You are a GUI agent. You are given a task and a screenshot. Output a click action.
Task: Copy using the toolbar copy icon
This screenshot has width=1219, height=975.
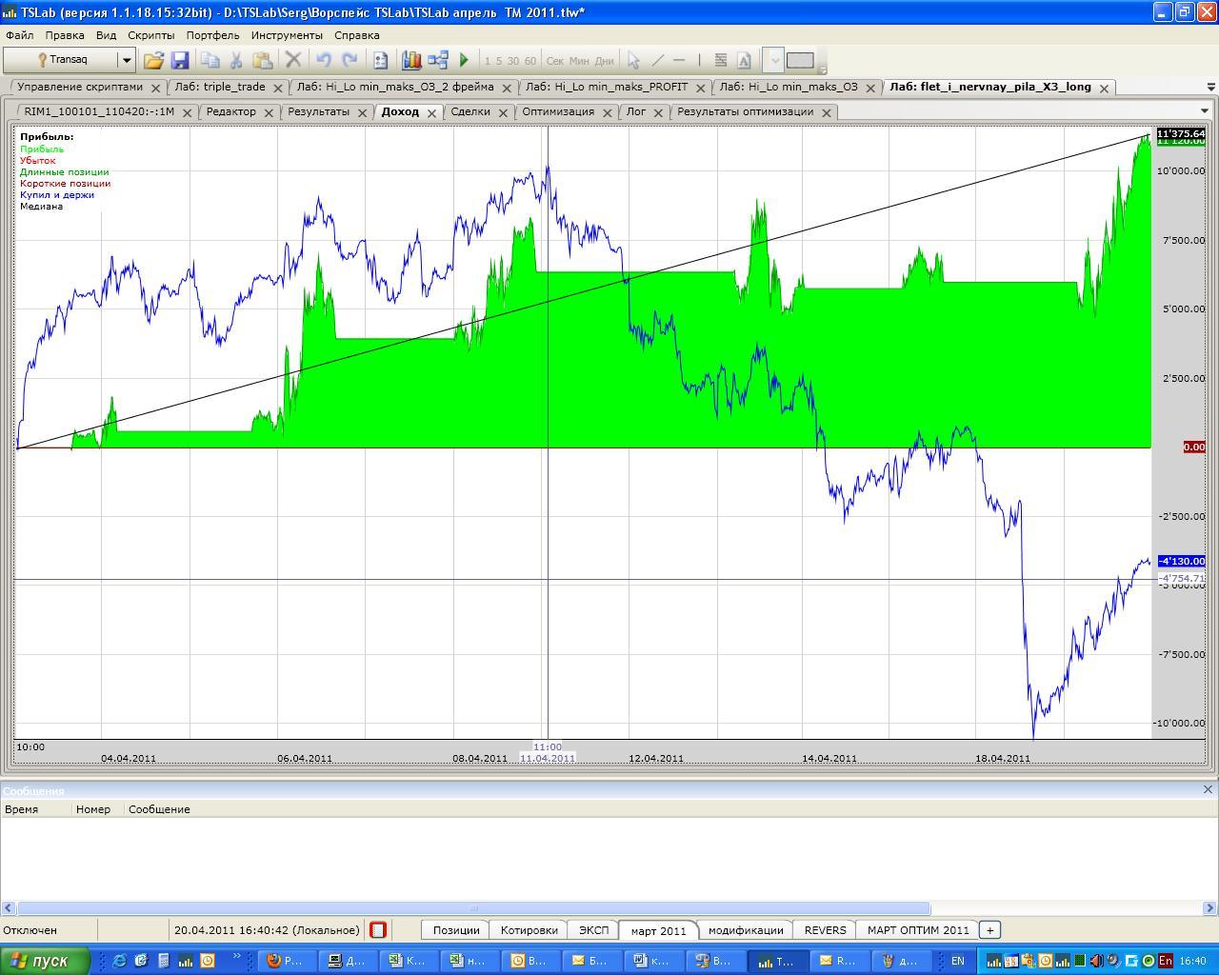tap(210, 60)
